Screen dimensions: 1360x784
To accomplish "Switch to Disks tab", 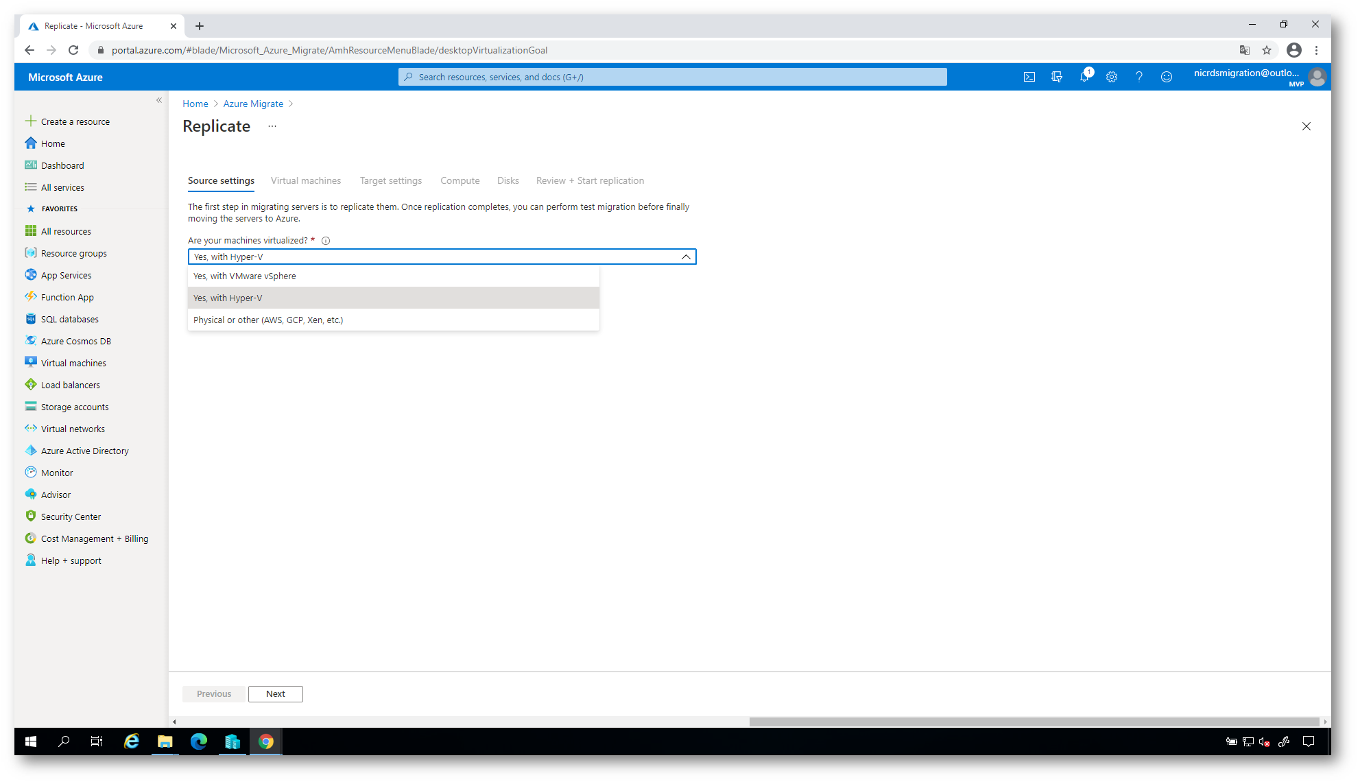I will tap(508, 181).
